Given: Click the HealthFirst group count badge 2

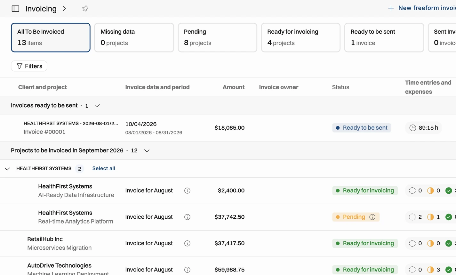Looking at the screenshot, I should coord(79,169).
